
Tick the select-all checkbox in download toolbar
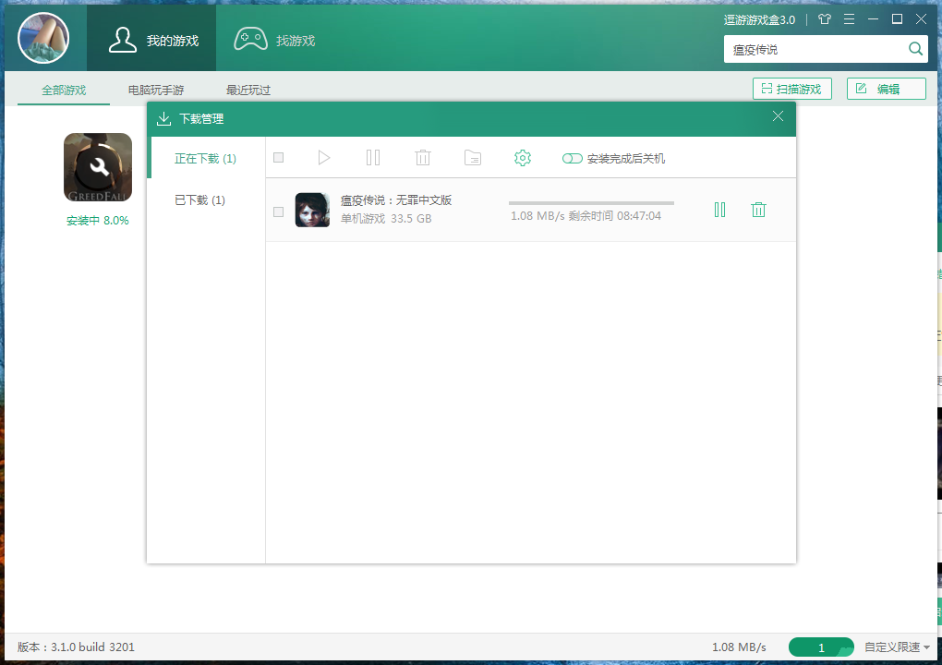tap(278, 157)
